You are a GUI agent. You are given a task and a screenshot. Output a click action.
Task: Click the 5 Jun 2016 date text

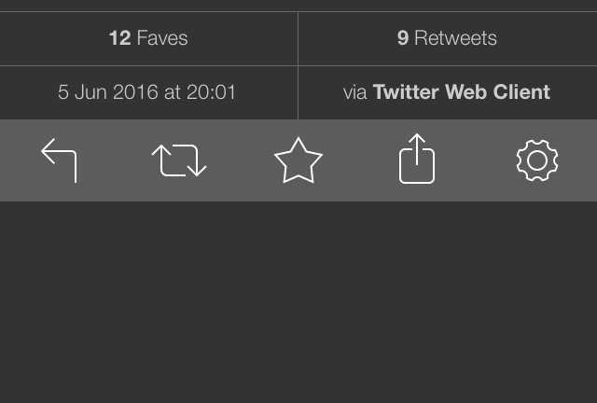point(110,92)
